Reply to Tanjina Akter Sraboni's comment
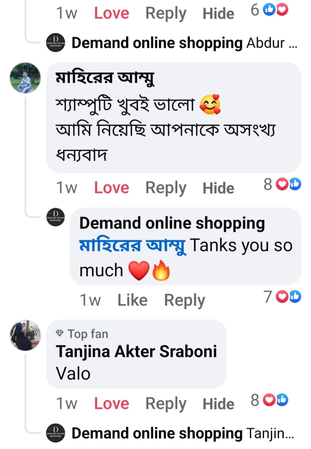The height and width of the screenshot is (449, 311). coord(166,404)
